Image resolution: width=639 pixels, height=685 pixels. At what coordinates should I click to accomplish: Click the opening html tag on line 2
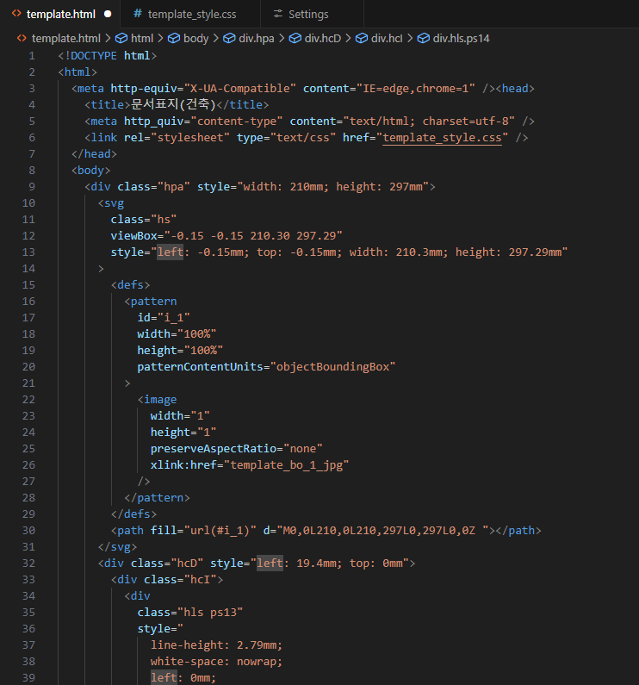pyautogui.click(x=78, y=72)
